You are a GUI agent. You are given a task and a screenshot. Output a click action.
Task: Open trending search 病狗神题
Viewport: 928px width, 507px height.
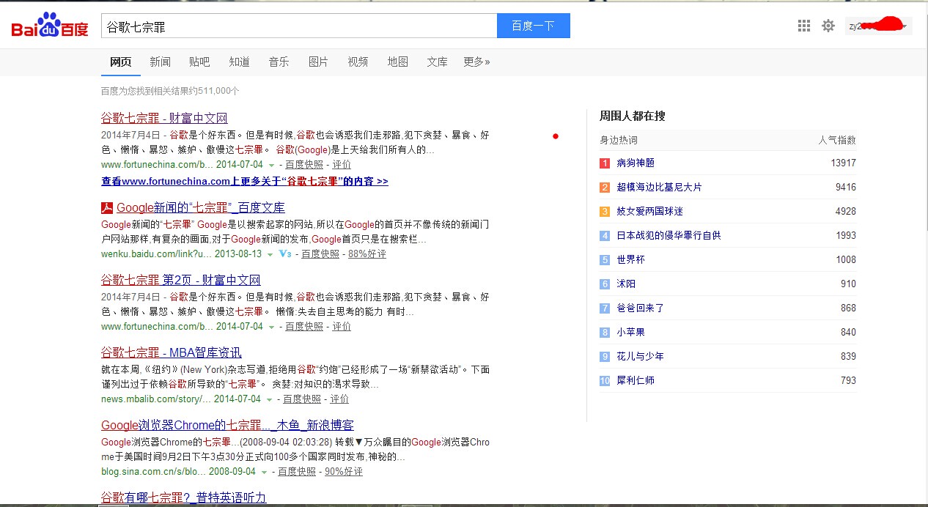click(x=636, y=163)
